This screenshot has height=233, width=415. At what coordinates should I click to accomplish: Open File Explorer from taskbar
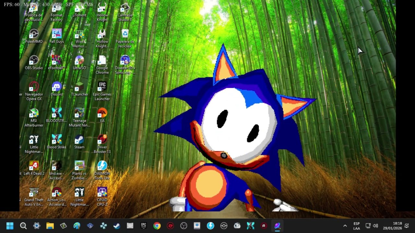tap(50, 226)
